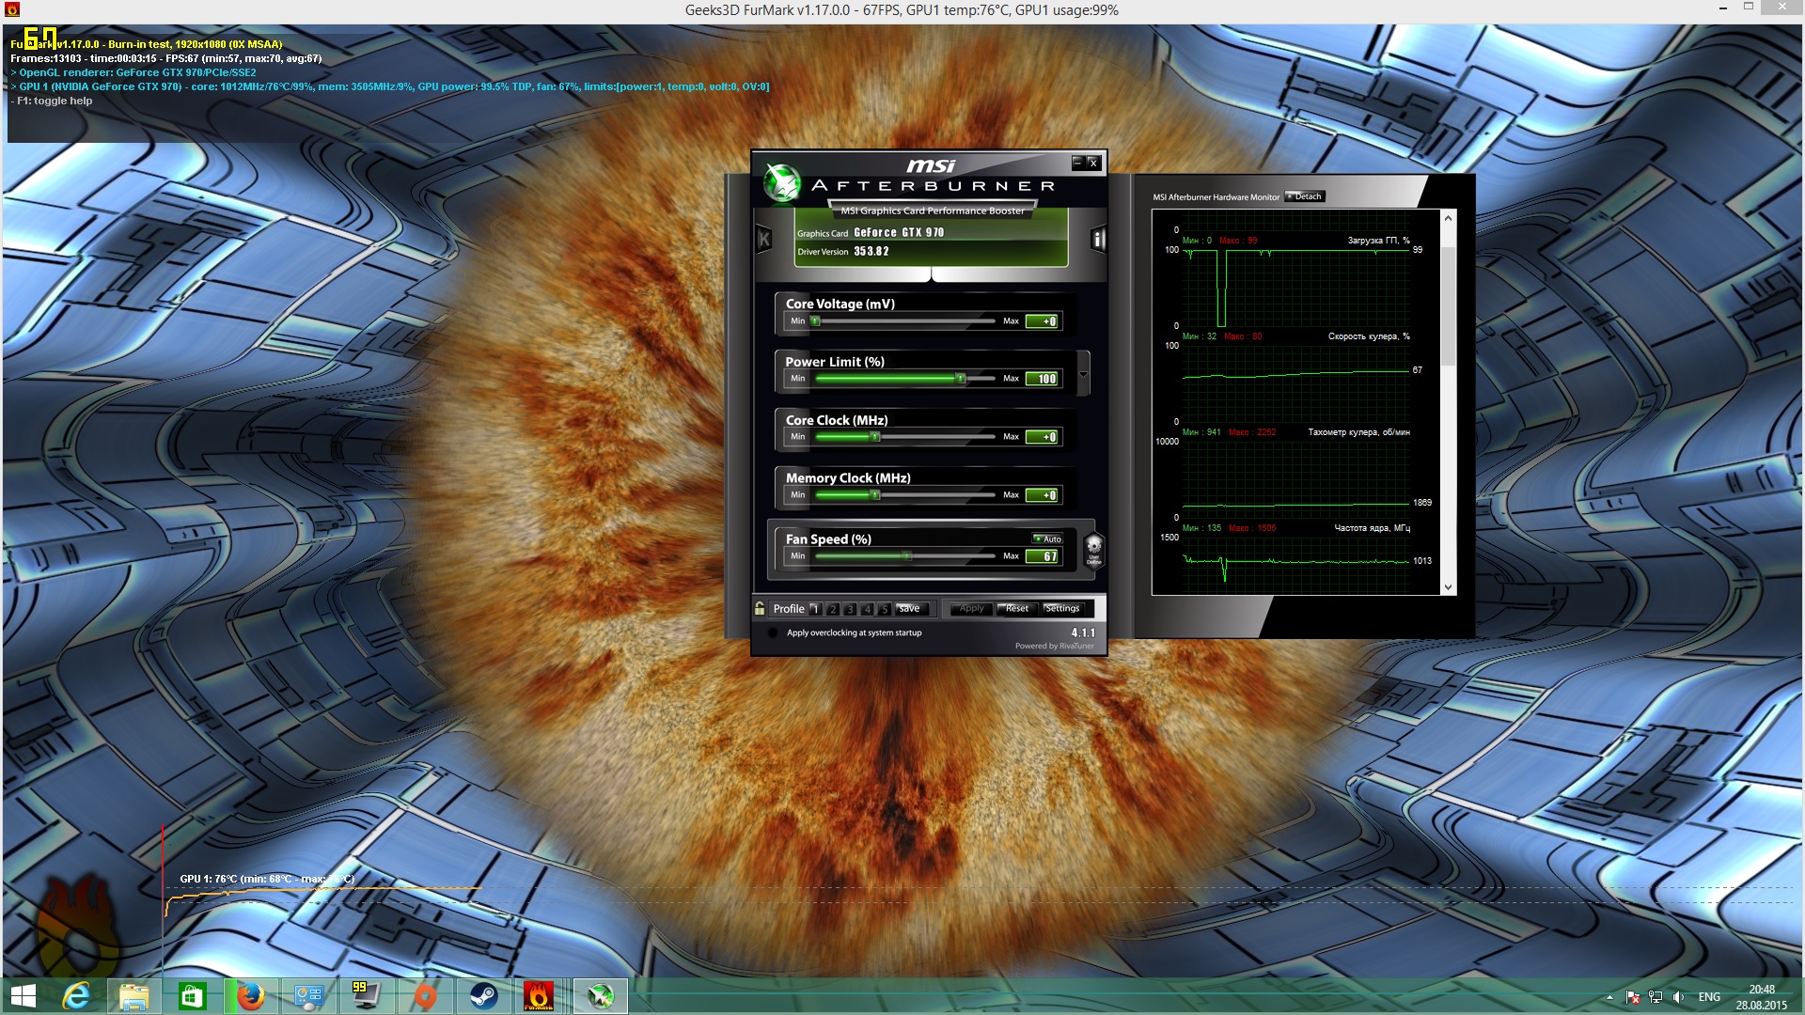1805x1015 pixels.
Task: Click the Core Clock slider handle
Action: (874, 437)
